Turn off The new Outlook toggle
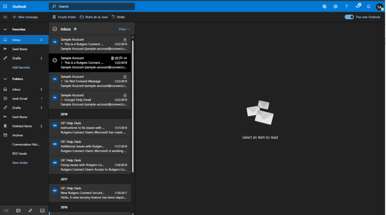Viewport: 386px width, 215px height. 349,17
